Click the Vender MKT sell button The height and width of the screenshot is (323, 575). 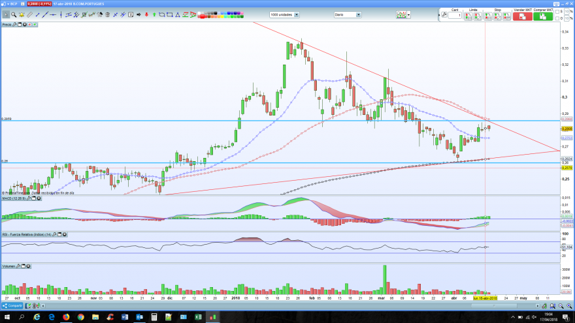523,16
